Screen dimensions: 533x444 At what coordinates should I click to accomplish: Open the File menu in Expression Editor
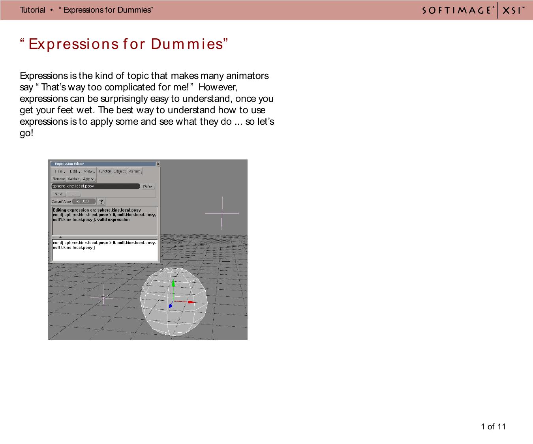click(59, 171)
